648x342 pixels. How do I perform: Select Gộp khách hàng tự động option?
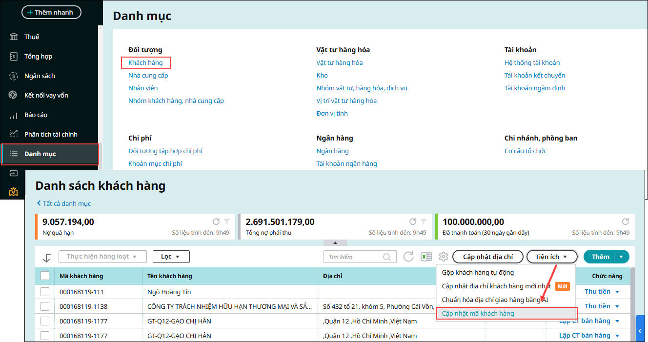pos(477,272)
